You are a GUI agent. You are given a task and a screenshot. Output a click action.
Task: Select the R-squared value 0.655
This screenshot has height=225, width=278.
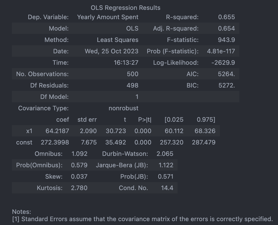click(x=226, y=17)
